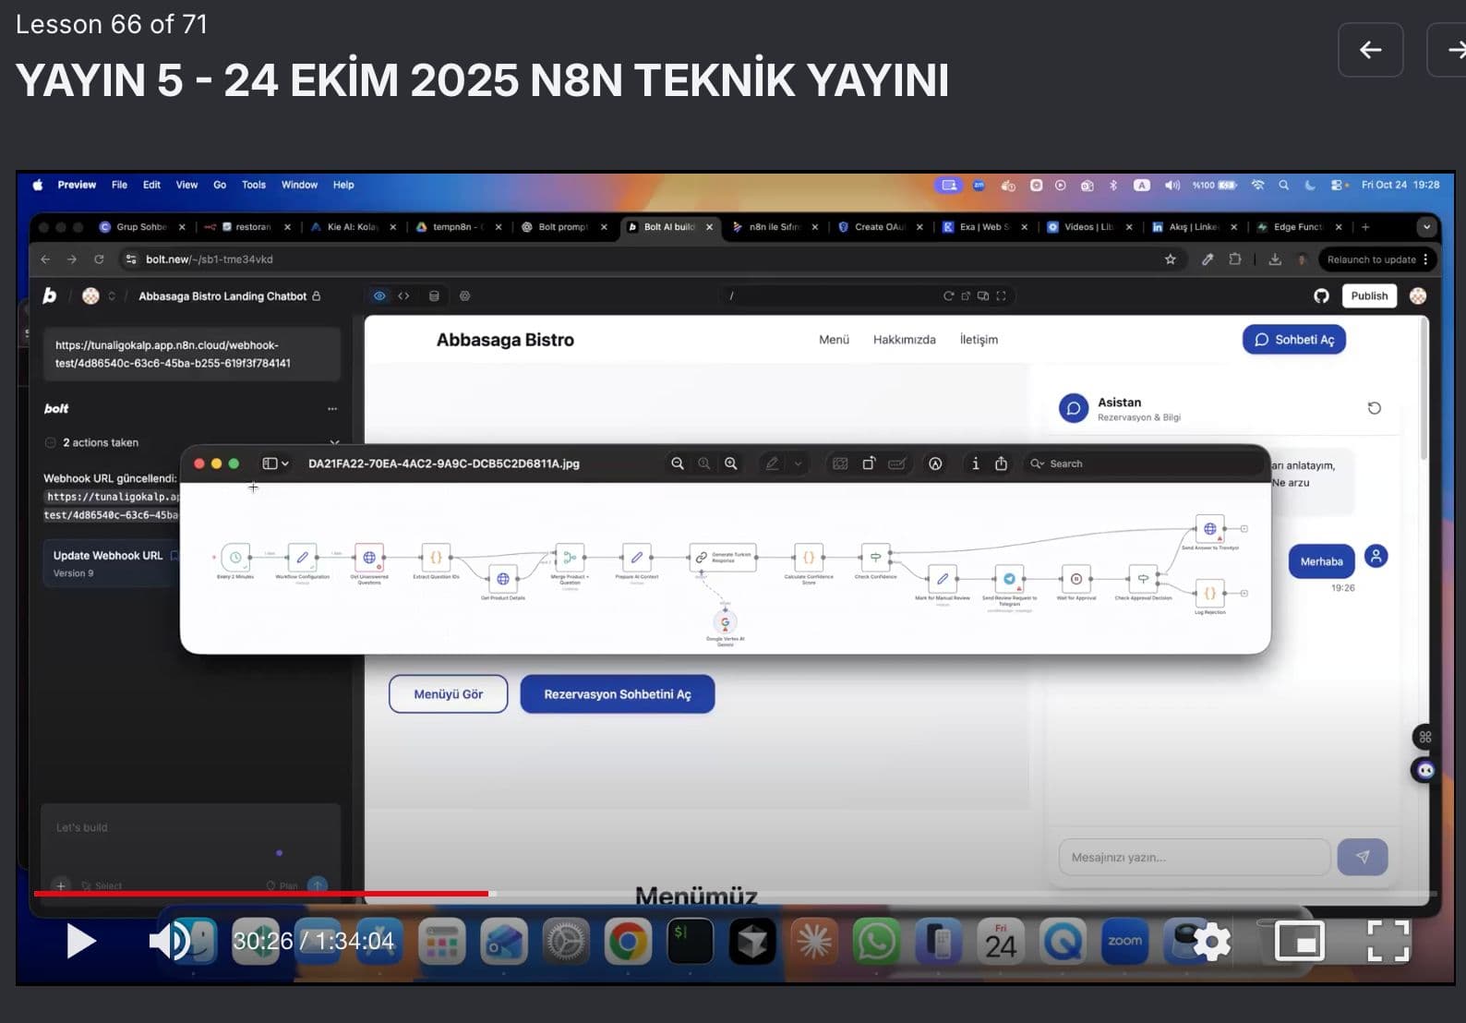This screenshot has width=1466, height=1023.
Task: Bookmark the page with star icon
Action: point(1171,259)
